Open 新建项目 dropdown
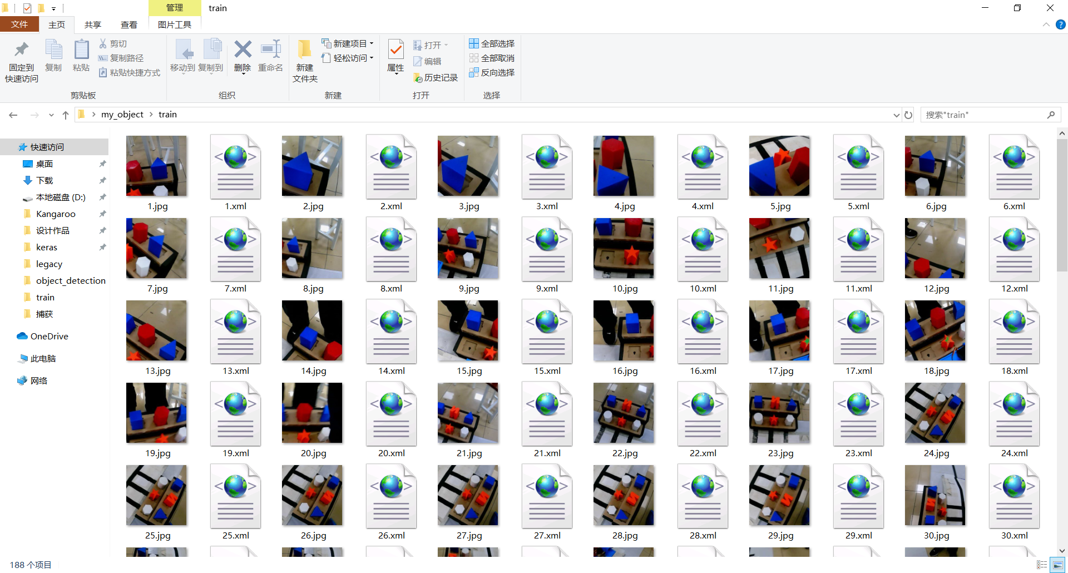1068x573 pixels. [348, 43]
